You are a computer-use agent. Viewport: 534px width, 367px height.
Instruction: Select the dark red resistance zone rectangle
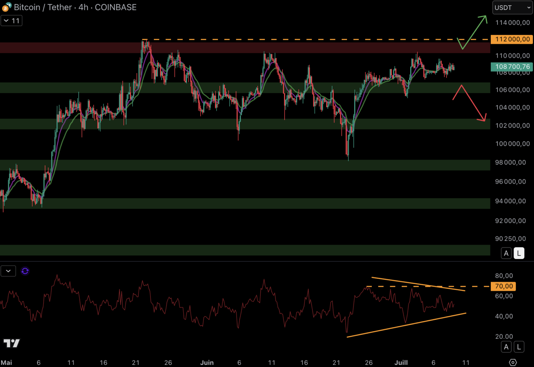238,48
